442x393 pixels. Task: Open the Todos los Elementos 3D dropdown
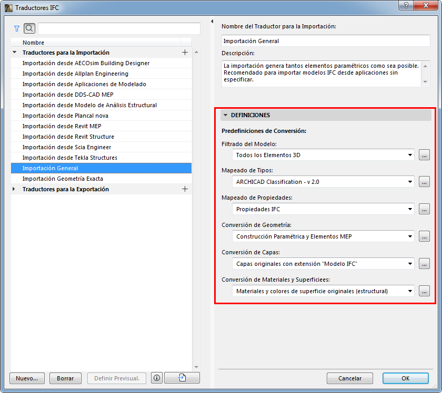coord(323,155)
